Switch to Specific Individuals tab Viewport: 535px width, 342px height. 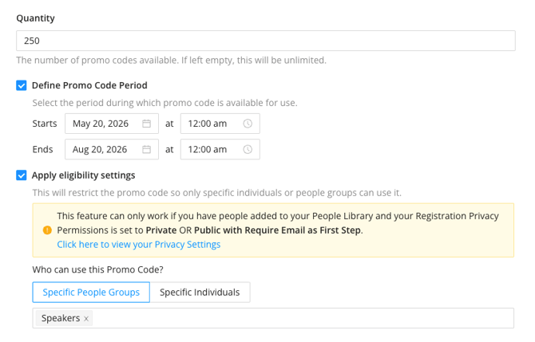pos(200,293)
